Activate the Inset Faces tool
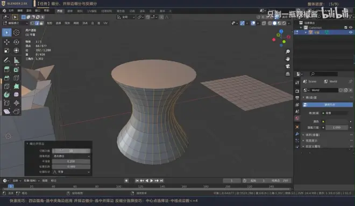355x206 pixels. 16,70
